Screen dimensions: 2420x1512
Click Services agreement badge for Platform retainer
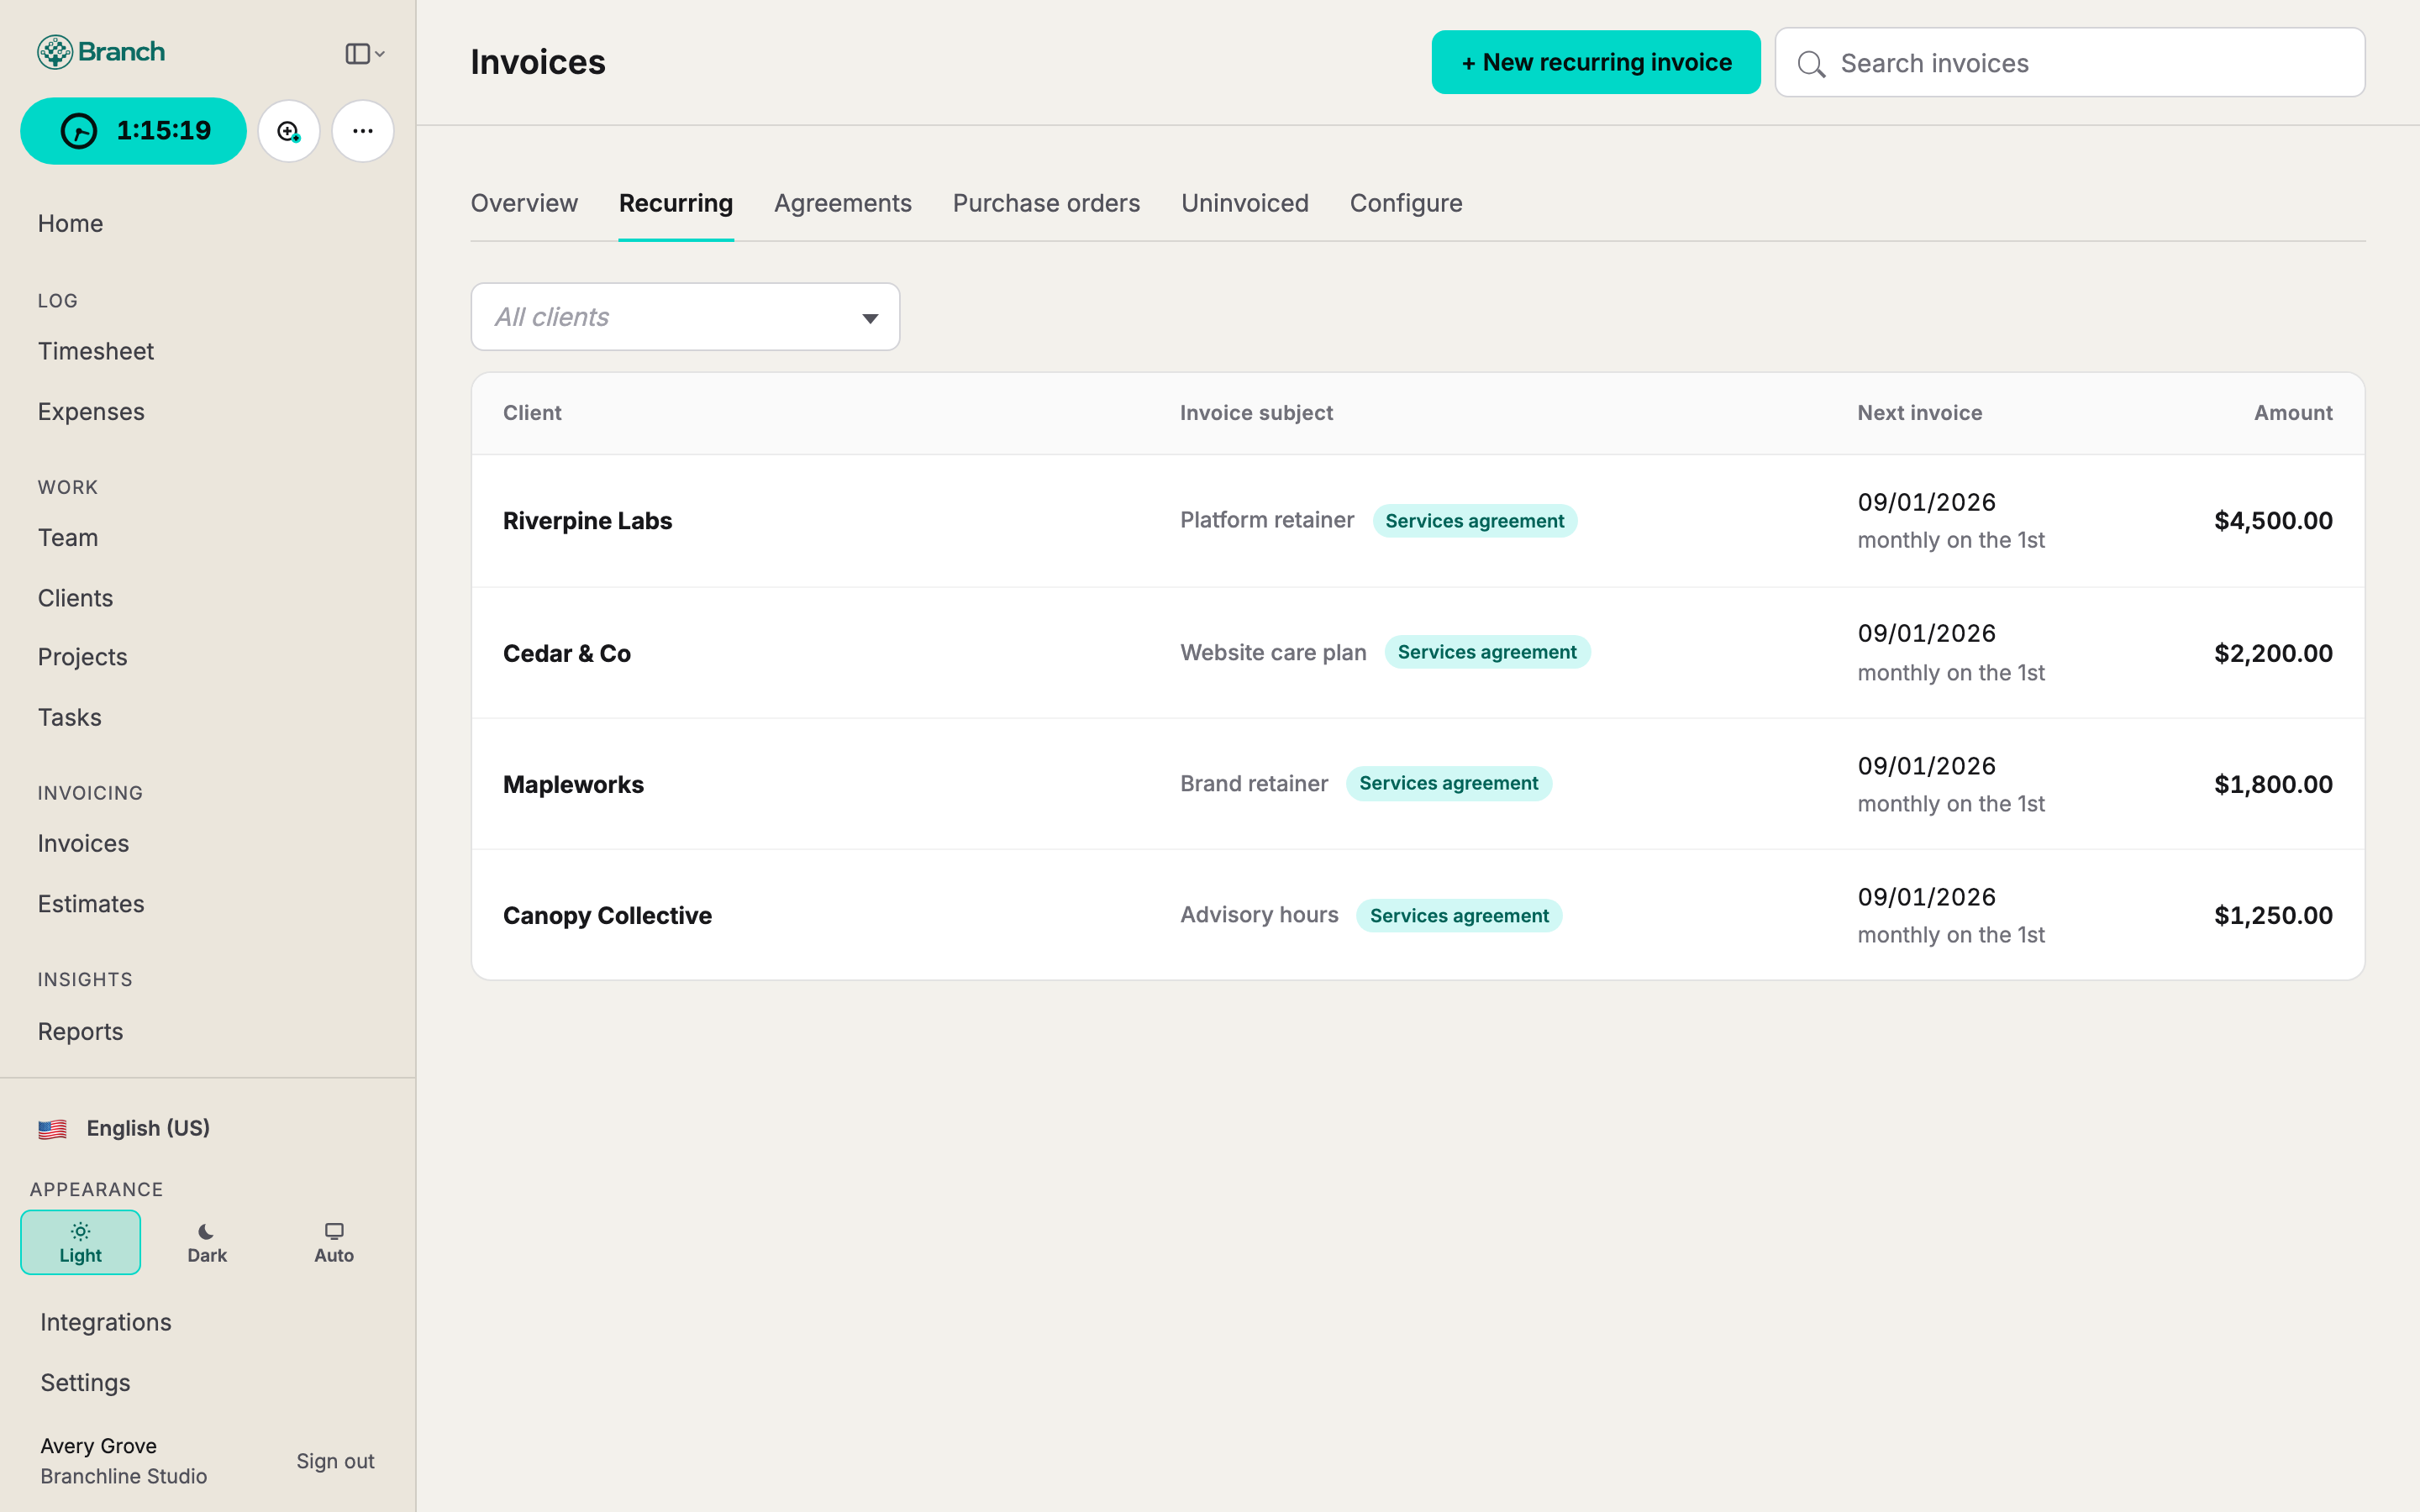(1474, 521)
